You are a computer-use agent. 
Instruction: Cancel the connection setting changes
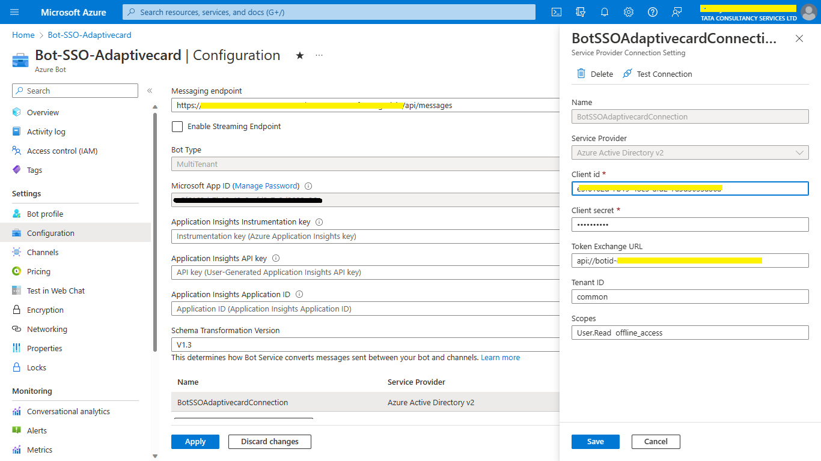pos(656,441)
